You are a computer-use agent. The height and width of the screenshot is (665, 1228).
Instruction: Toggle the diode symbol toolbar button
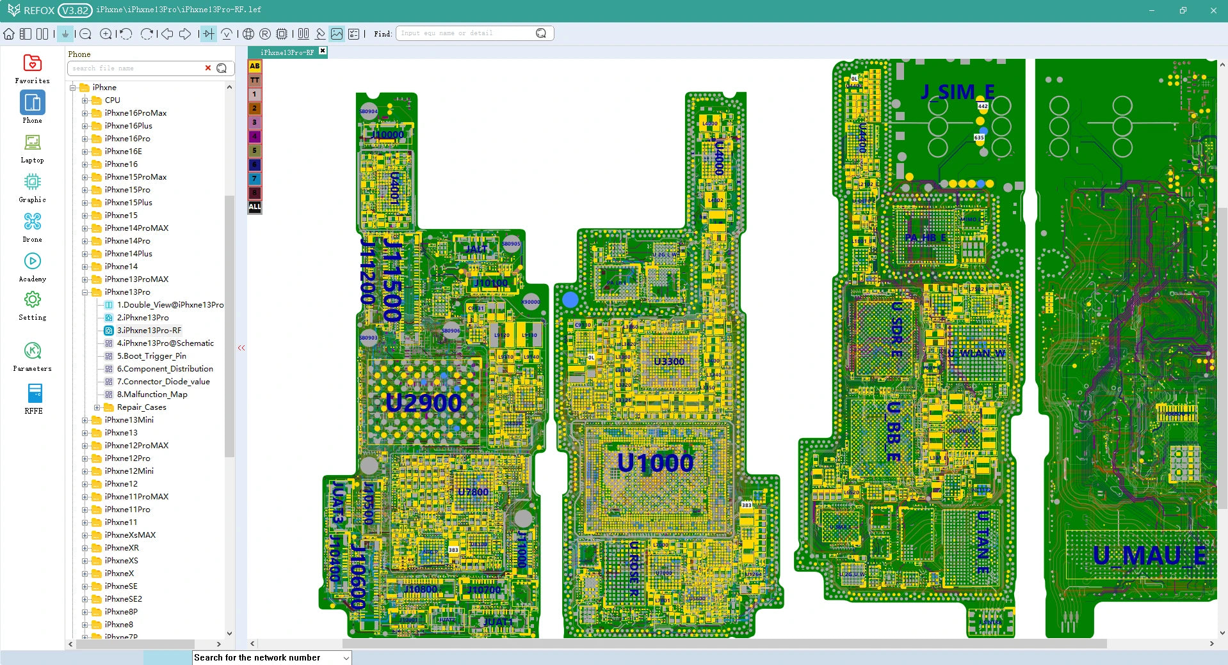pyautogui.click(x=208, y=34)
